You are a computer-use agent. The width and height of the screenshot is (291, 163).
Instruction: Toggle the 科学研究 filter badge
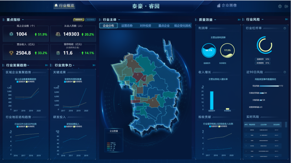[x=90, y=20]
